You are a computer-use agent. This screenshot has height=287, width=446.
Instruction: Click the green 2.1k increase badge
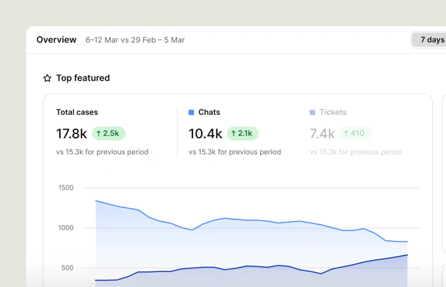pyautogui.click(x=243, y=133)
